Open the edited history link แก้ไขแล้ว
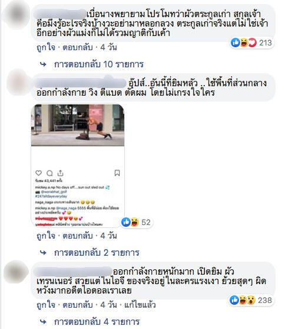 pyautogui.click(x=140, y=305)
